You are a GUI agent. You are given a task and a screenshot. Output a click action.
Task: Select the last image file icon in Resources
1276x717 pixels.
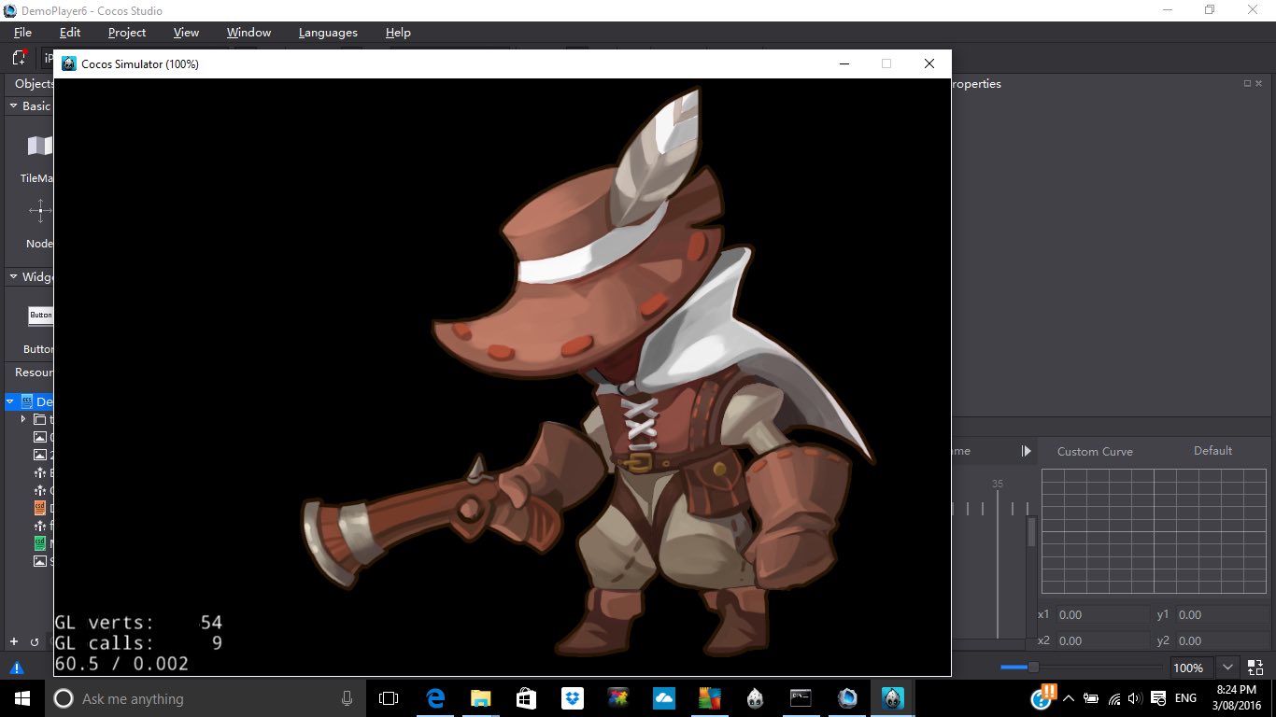40,561
